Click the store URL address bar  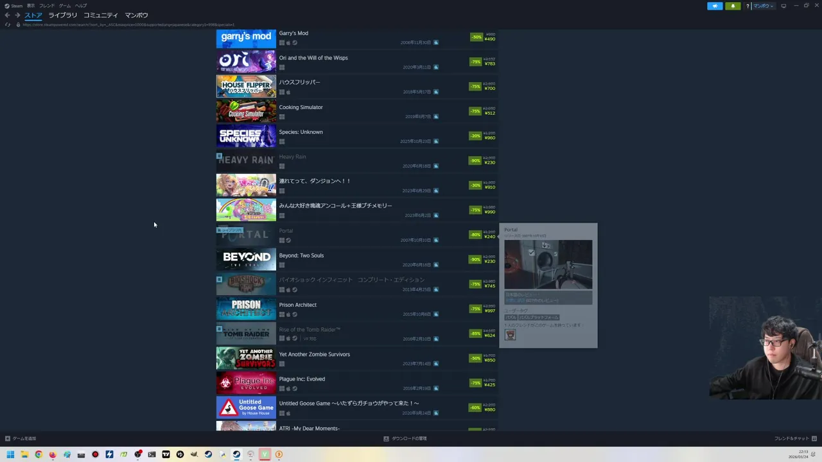128,24
